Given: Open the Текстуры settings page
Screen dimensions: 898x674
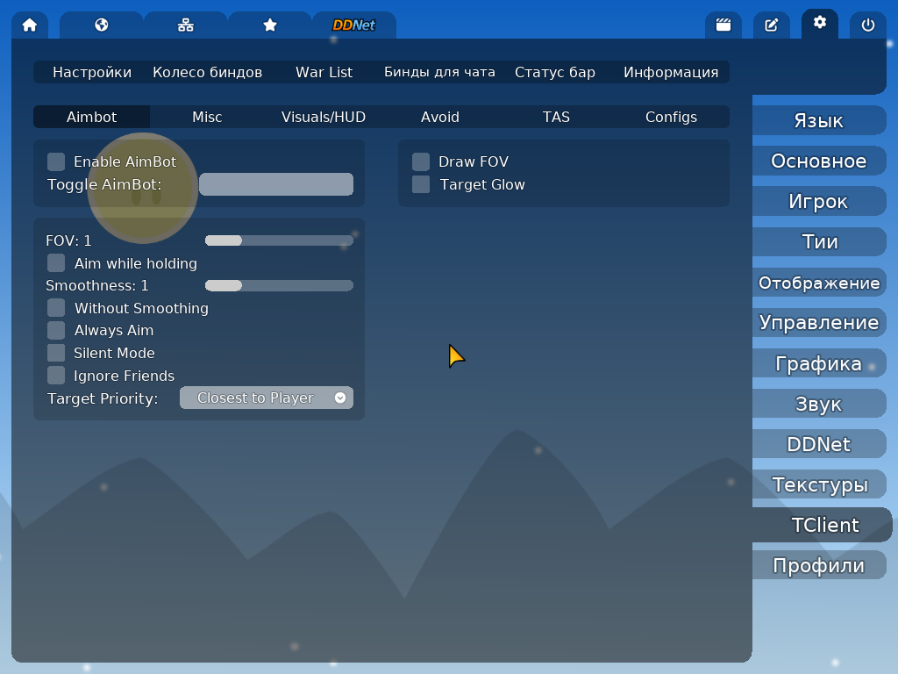Looking at the screenshot, I should pyautogui.click(x=819, y=484).
